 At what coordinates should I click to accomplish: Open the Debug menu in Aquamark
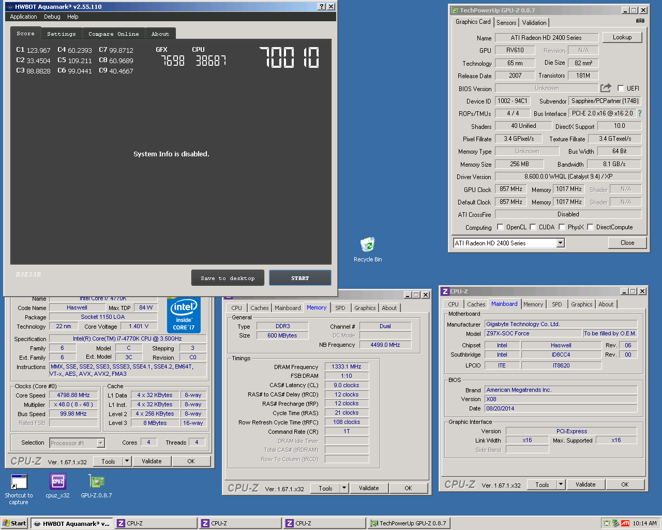pyautogui.click(x=52, y=17)
